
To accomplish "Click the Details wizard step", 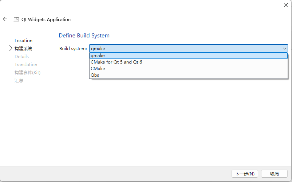I will pyautogui.click(x=21, y=56).
